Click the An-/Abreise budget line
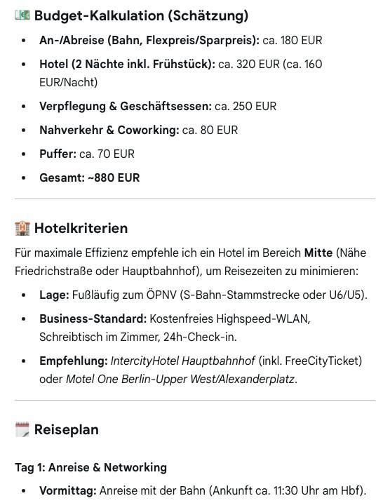Viewport: 390px width, 503px height. click(x=181, y=41)
